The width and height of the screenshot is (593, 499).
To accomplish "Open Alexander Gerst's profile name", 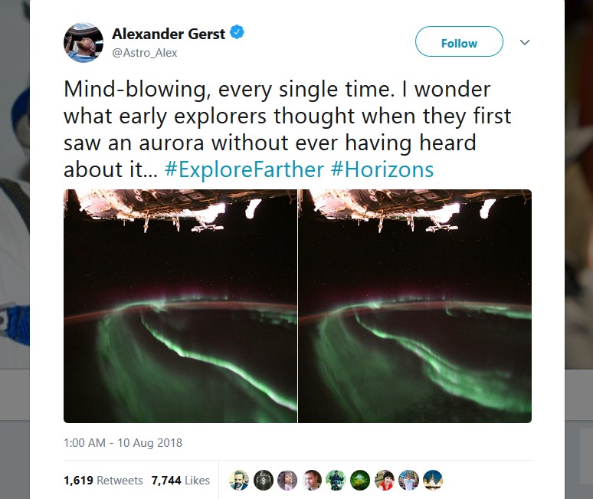I will tap(169, 34).
